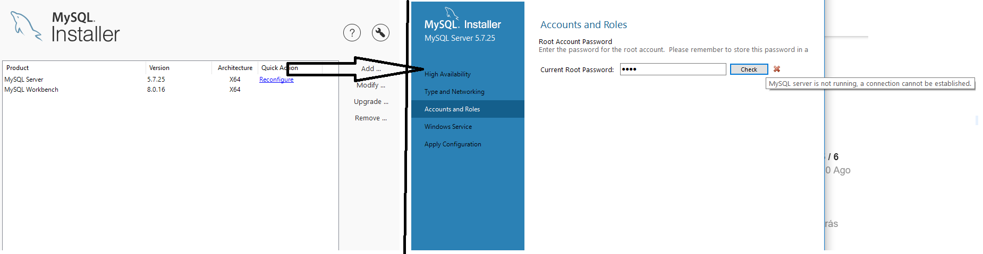Click the Check button
The width and height of the screenshot is (983, 254).
749,69
